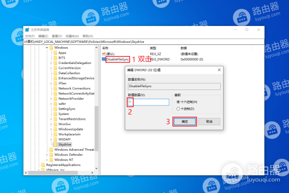Image resolution: width=289 pixels, height=193 pixels.
Task: Open the 编辑(E) menu
Action: (43, 36)
